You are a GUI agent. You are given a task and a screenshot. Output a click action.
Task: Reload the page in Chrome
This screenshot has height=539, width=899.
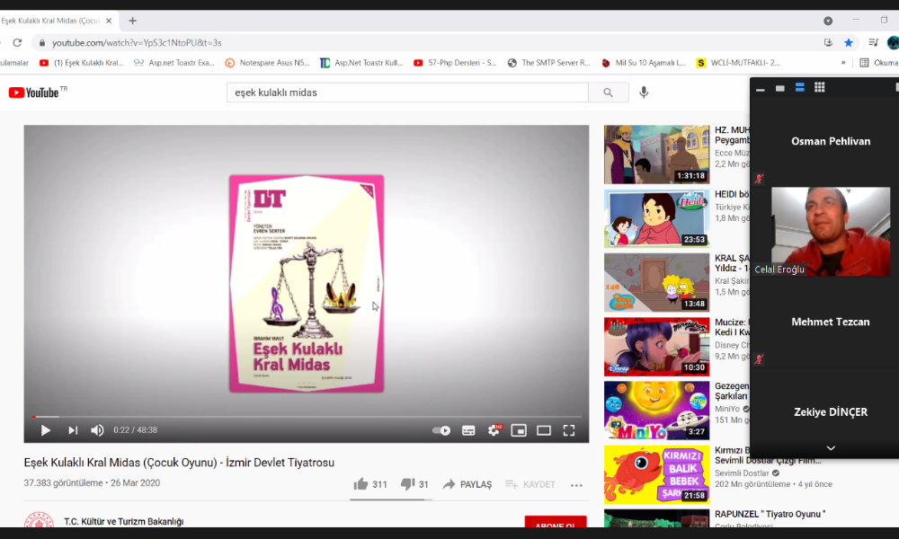coord(17,43)
